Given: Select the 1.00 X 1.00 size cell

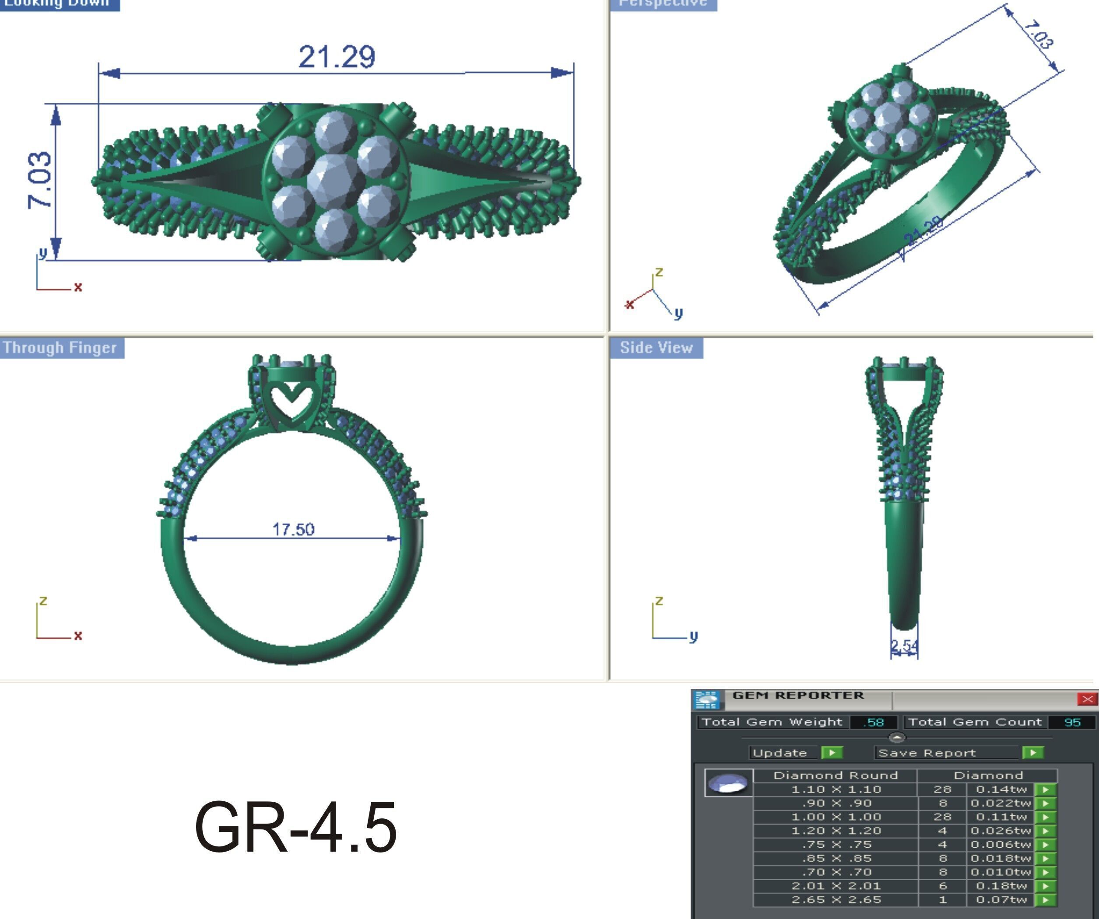Looking at the screenshot, I should click(x=836, y=817).
